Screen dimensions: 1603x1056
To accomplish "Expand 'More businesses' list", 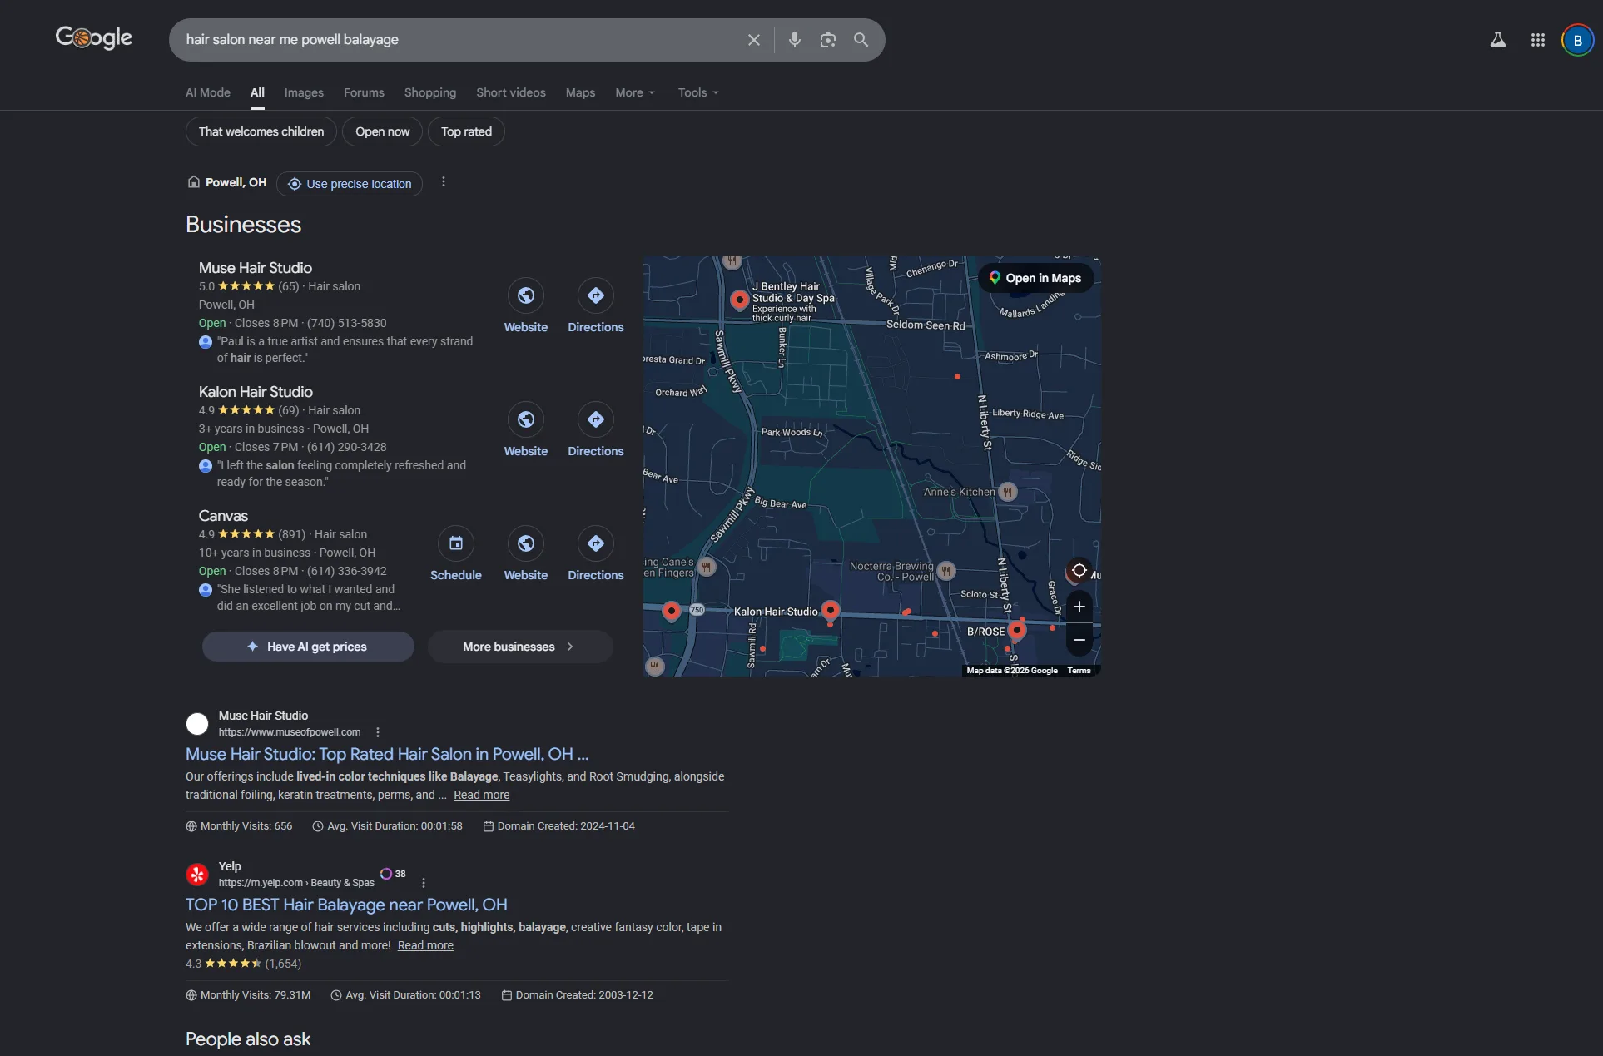I will pos(520,647).
